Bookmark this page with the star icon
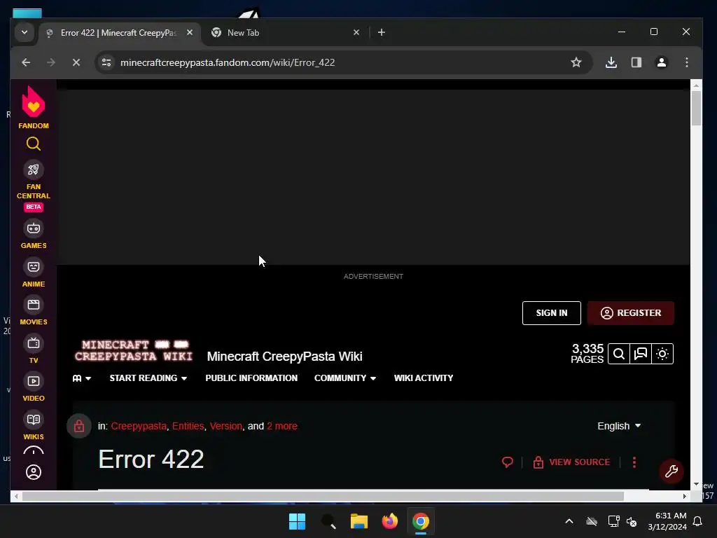The width and height of the screenshot is (717, 538). coord(576,62)
